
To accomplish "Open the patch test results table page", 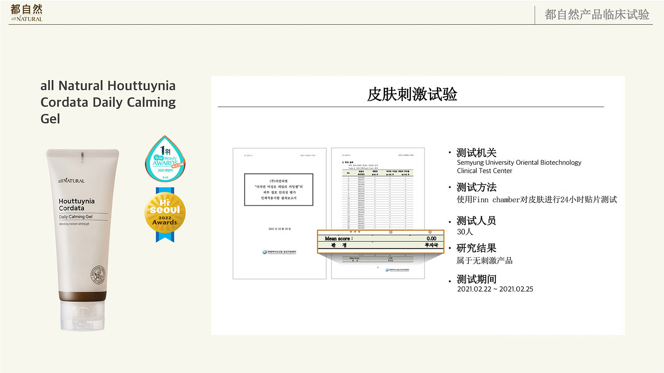I will click(378, 190).
